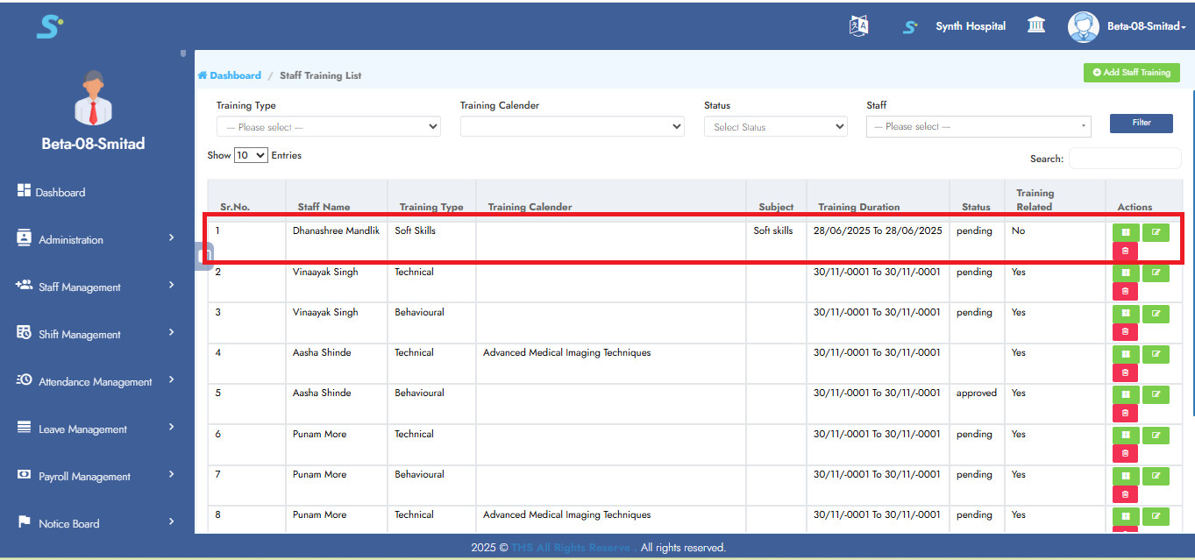Go to Dashboard via breadcrumb link
Screen dimensions: 1195x560
pos(234,75)
